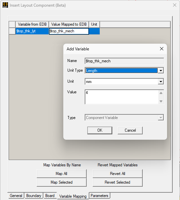Screen dimensions: 180x200
Task: Select the Variable Mapping tab
Action: [73, 196]
